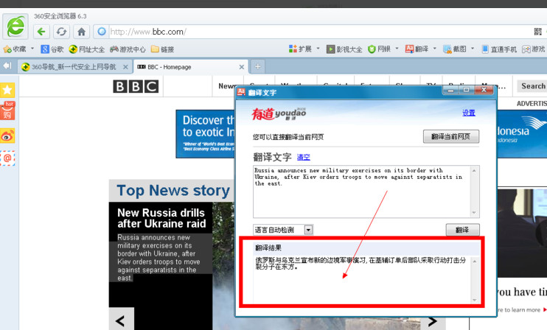
Task: Click the red shopping bag sidebar icon
Action: tap(8, 112)
